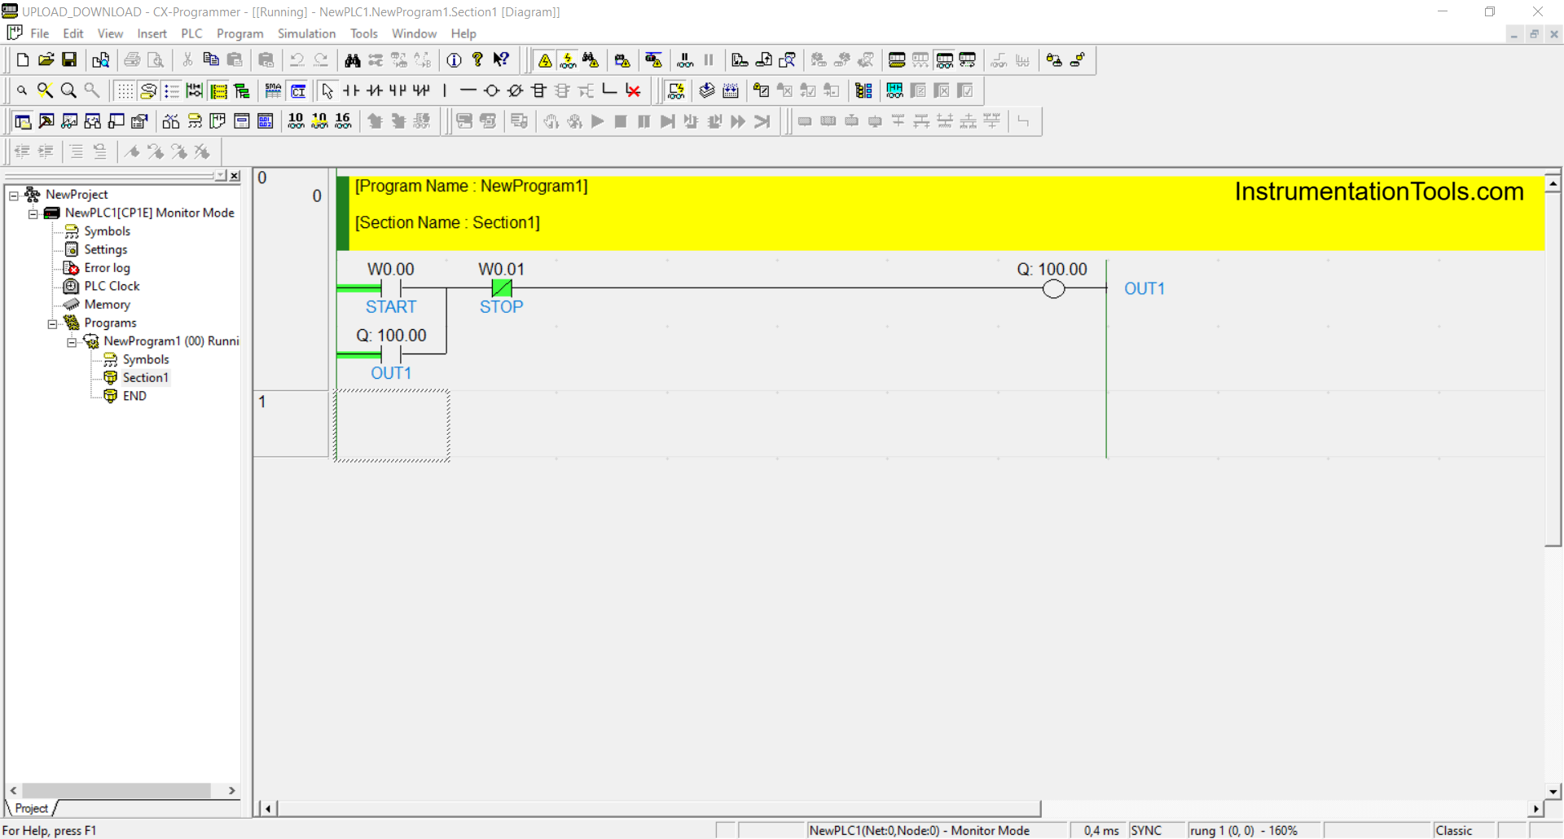
Task: Open the PLC Clock tree item
Action: click(x=112, y=286)
